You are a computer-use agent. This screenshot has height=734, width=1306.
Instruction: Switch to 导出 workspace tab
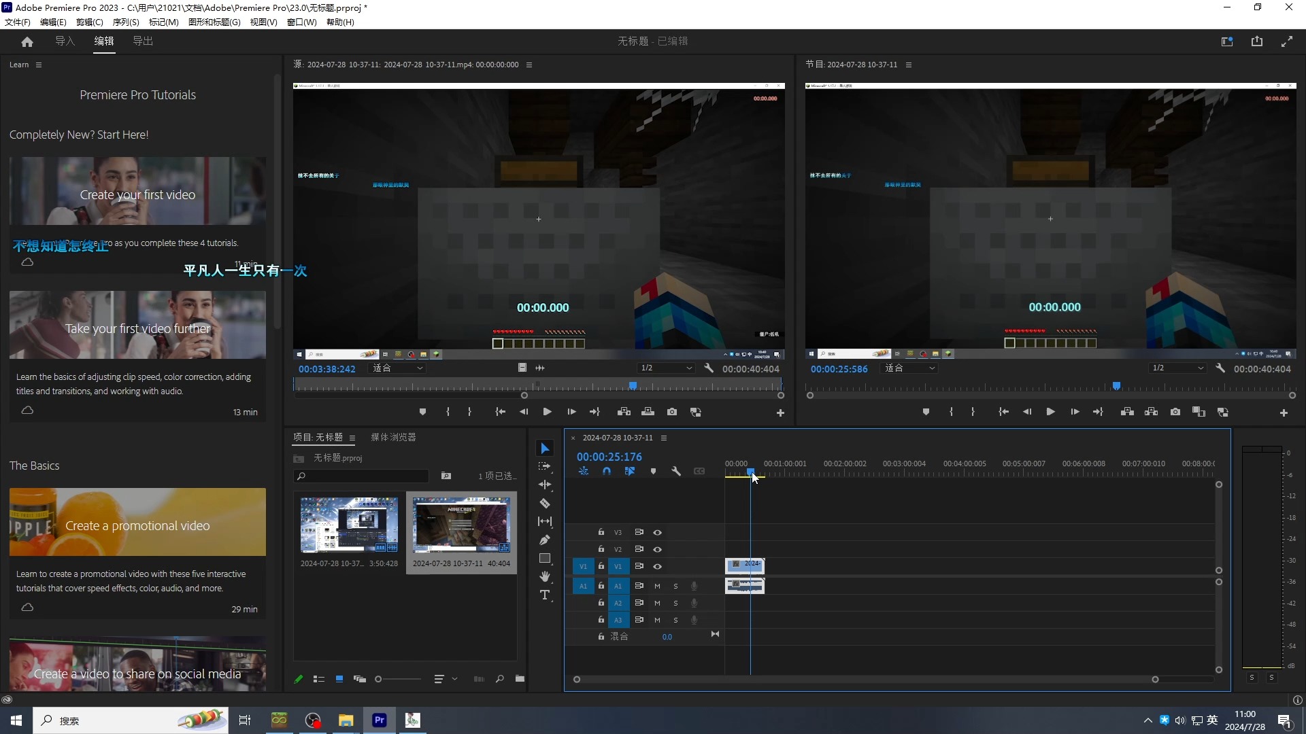click(x=143, y=41)
